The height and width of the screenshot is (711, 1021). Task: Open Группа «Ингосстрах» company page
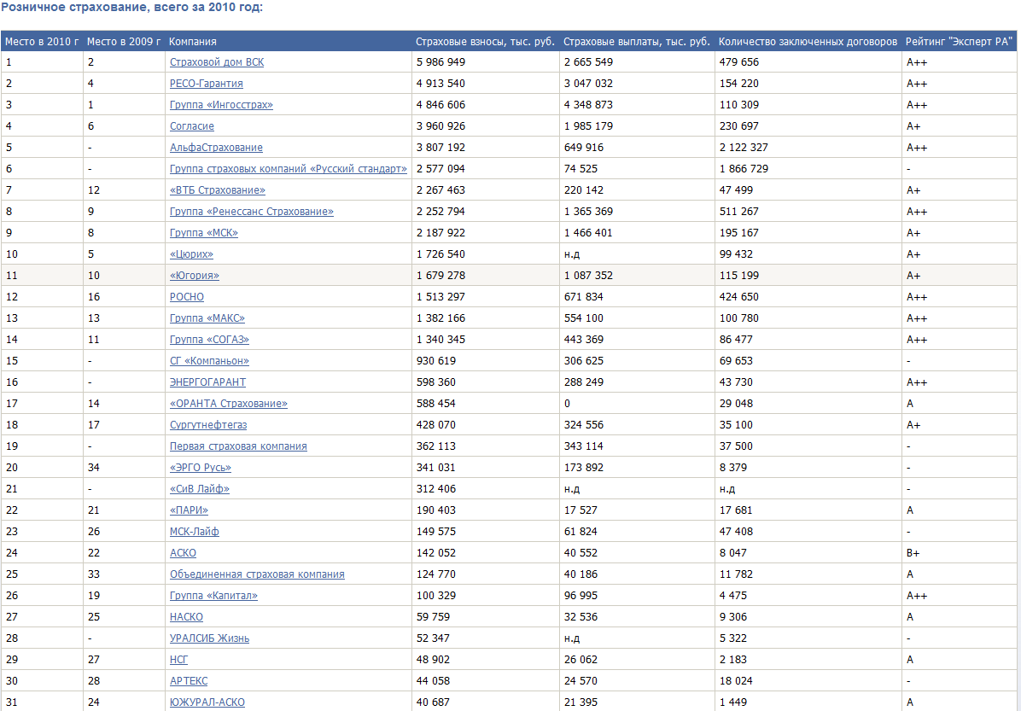click(221, 105)
